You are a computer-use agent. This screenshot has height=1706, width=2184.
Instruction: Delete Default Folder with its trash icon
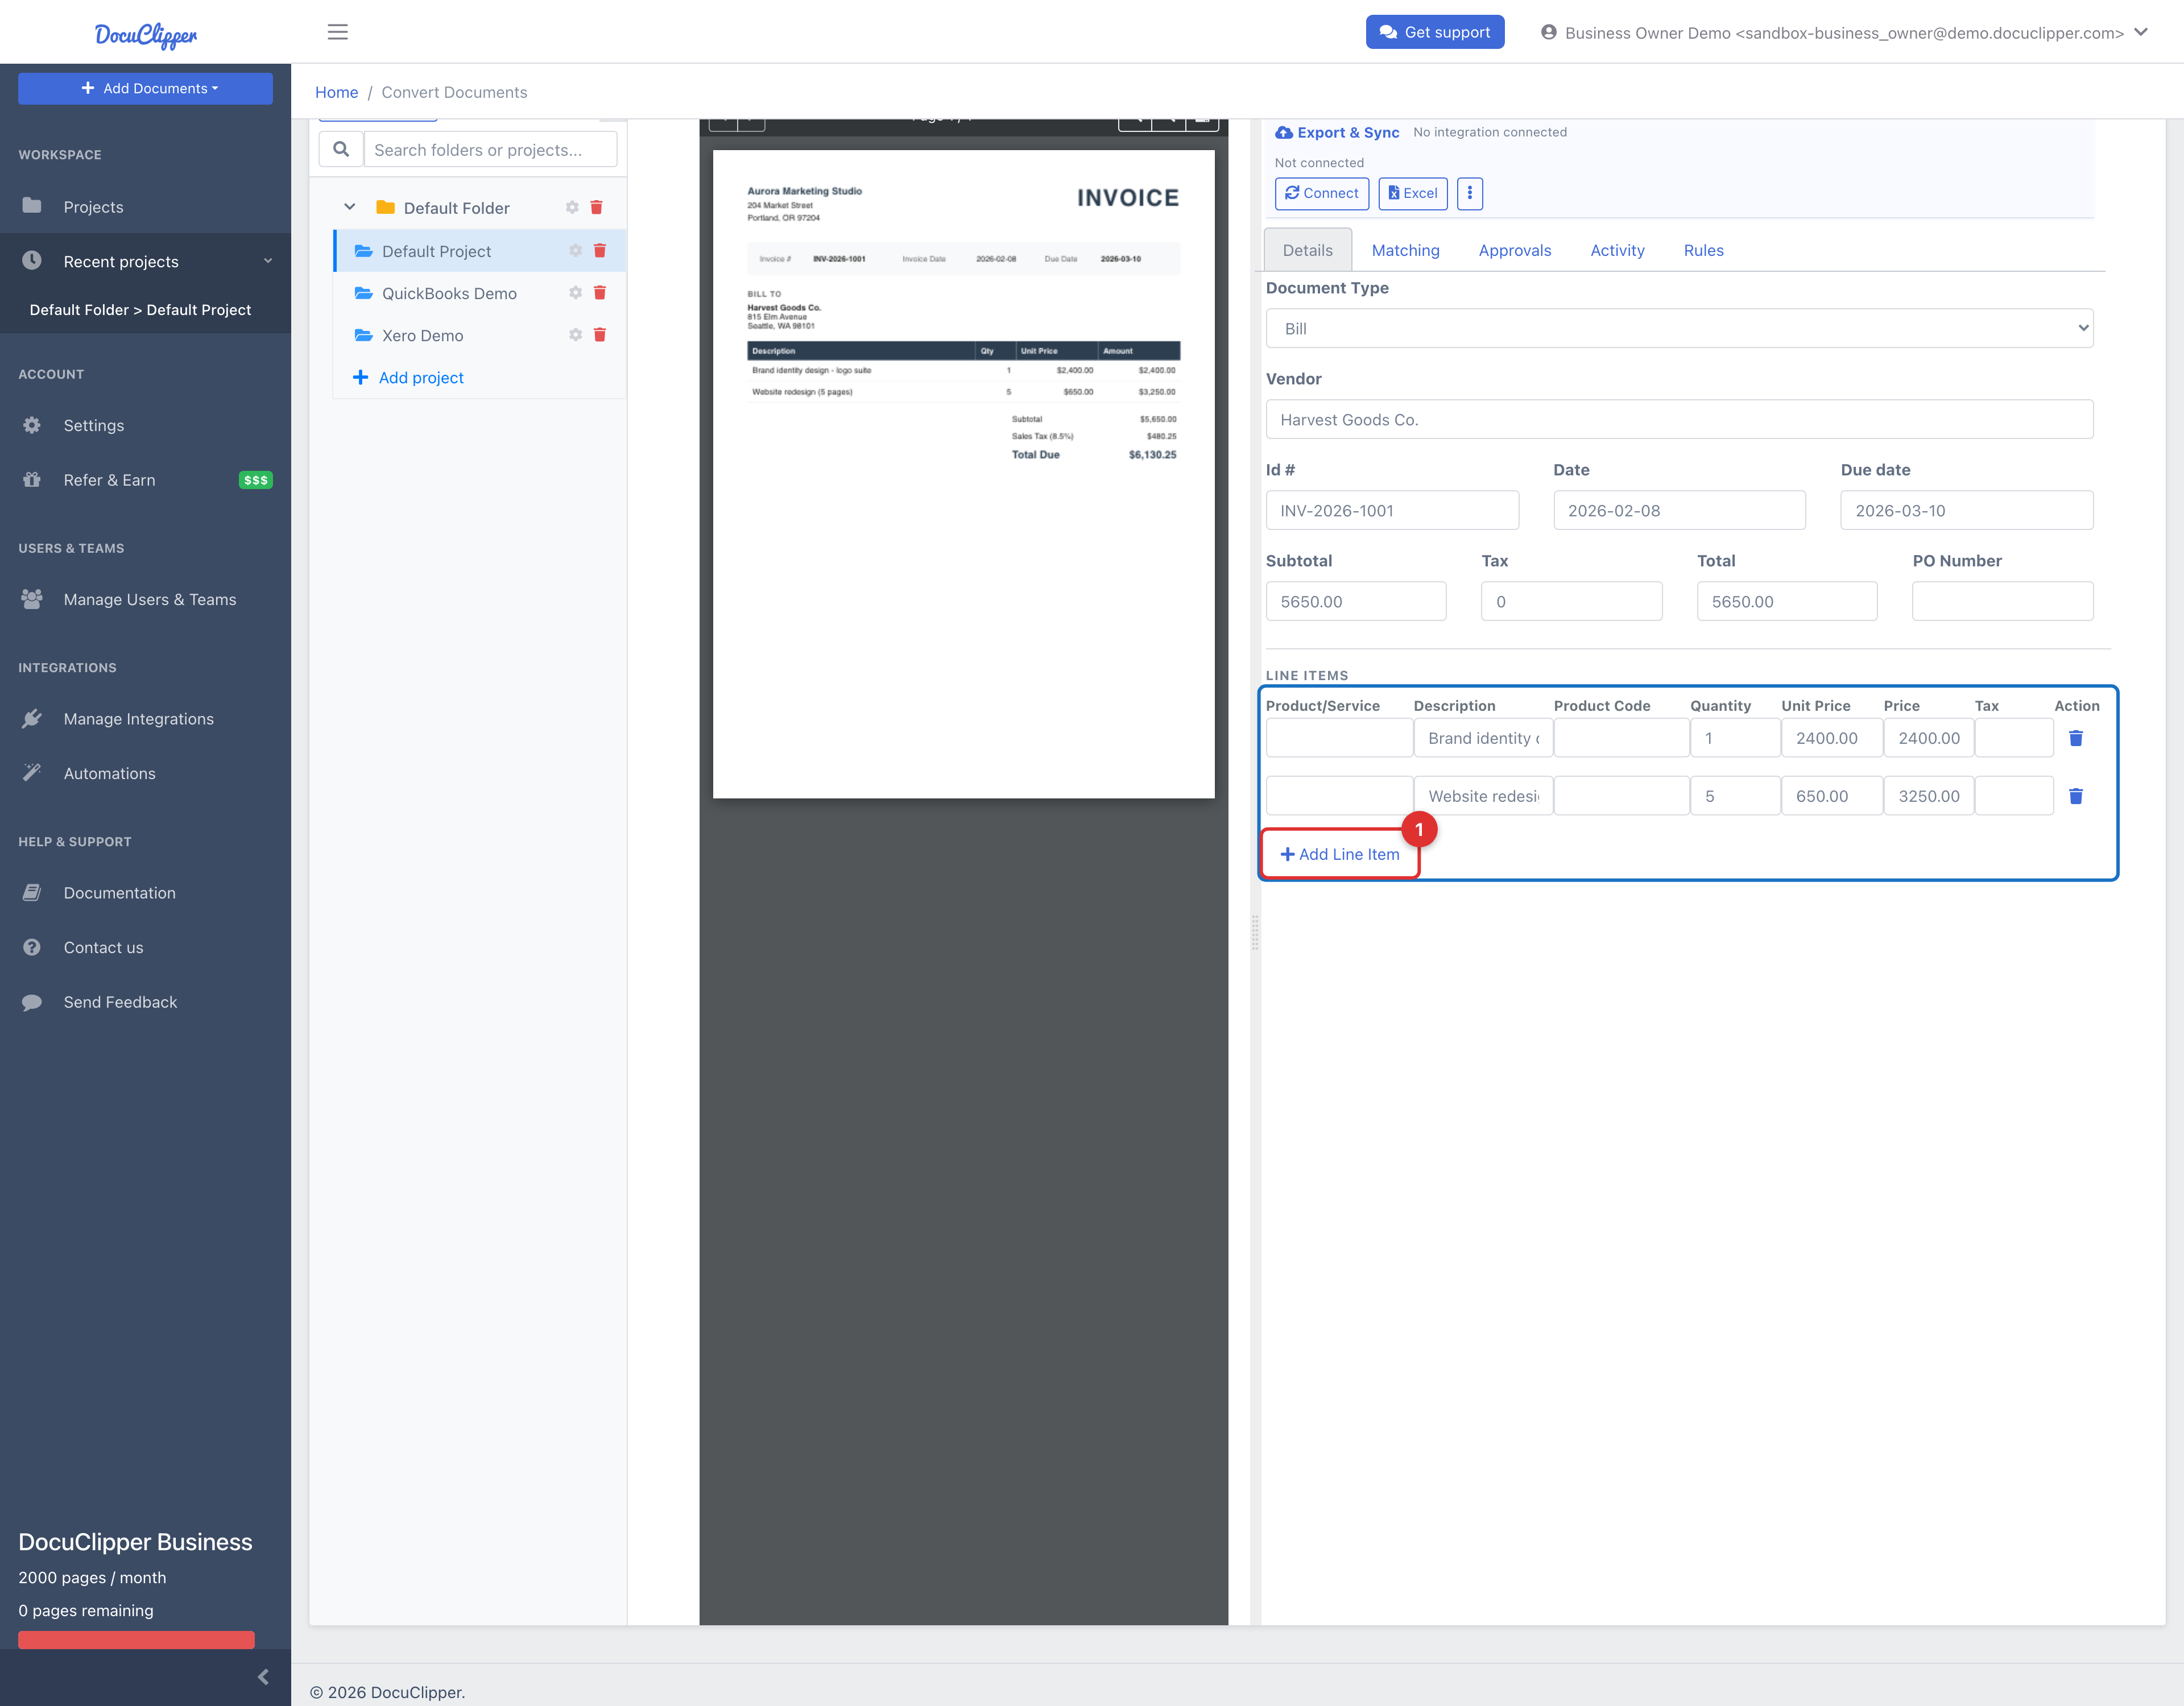(596, 208)
